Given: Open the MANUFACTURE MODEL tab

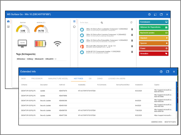Looking at the screenshot, I should [58, 79].
